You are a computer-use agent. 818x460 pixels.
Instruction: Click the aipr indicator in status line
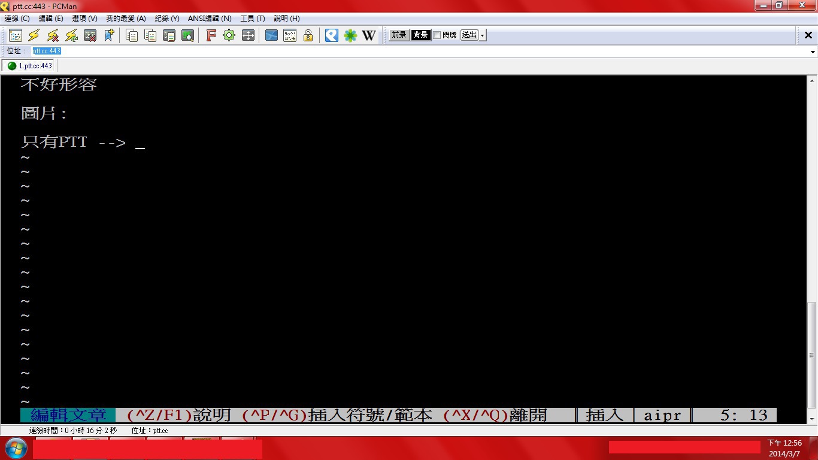point(662,415)
